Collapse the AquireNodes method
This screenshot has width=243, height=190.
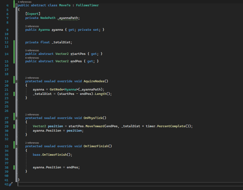16,81
